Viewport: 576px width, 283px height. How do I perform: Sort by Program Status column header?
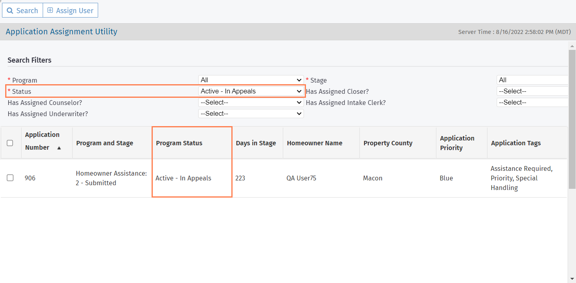(179, 143)
